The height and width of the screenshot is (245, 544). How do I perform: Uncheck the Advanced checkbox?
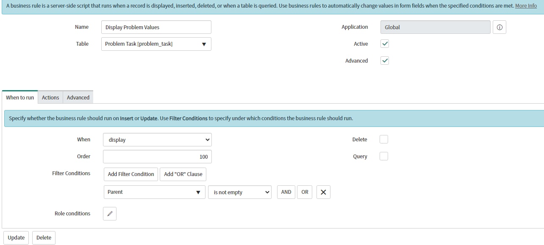point(384,61)
